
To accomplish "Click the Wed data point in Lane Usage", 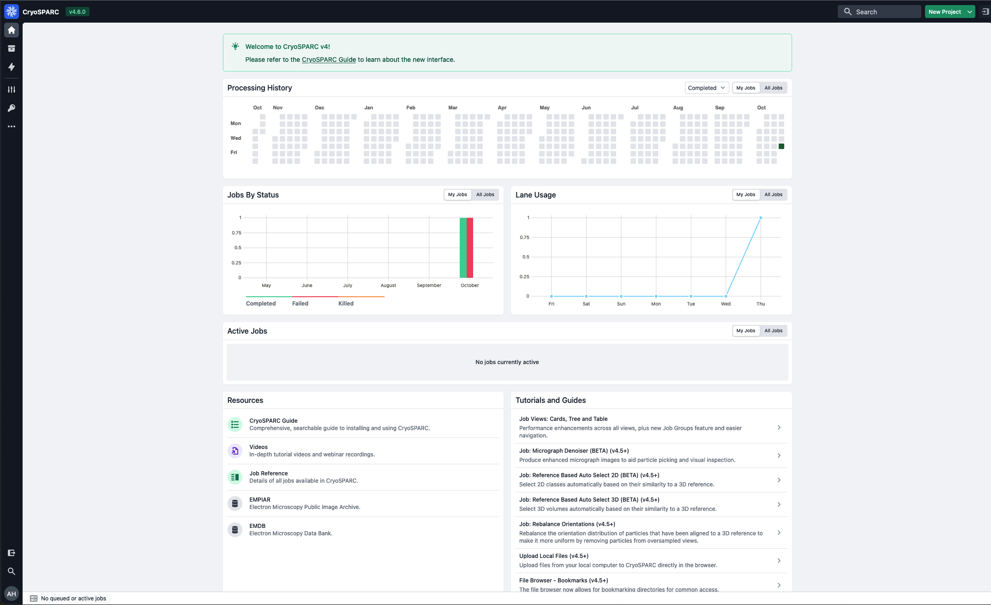I will point(726,296).
